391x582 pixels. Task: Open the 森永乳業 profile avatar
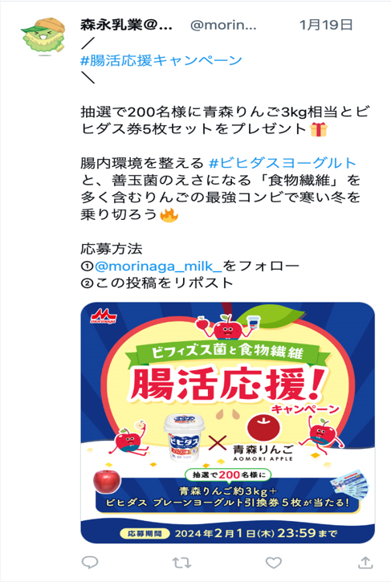[44, 36]
